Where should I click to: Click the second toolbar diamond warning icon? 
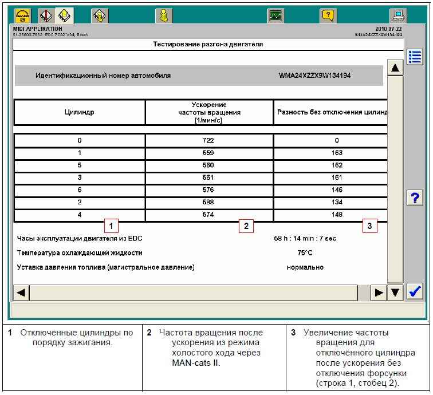coord(46,16)
